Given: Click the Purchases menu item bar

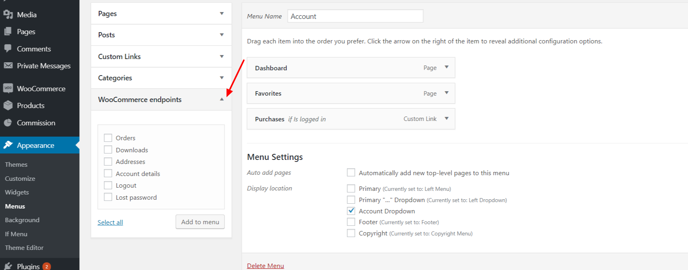Looking at the screenshot, I should click(x=351, y=119).
